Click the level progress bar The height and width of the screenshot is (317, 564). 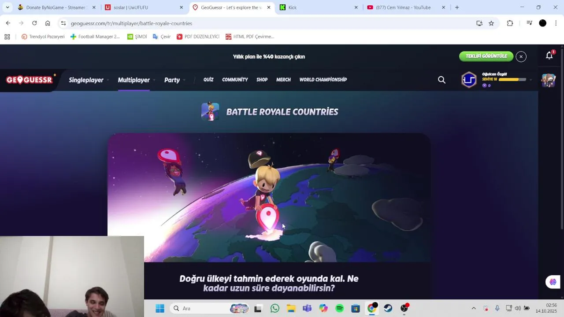(512, 80)
